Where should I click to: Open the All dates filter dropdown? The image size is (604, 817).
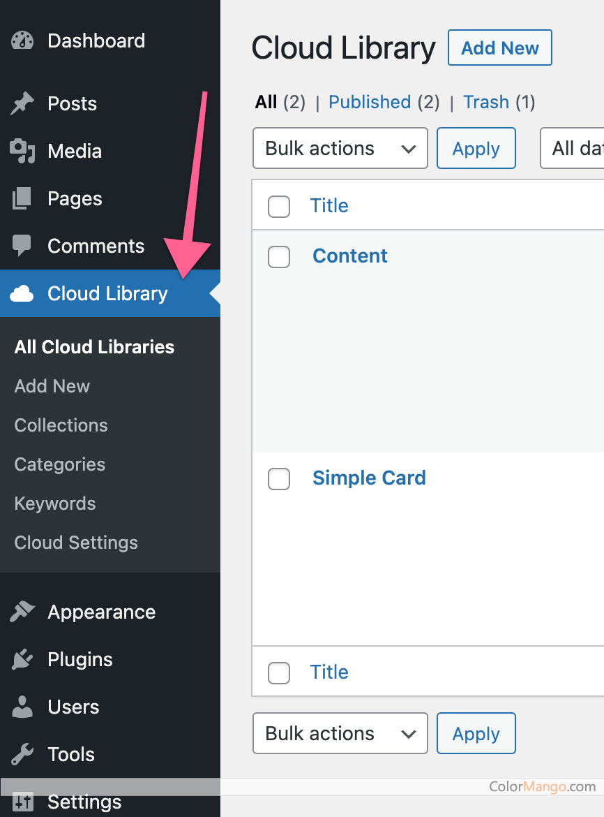[573, 148]
